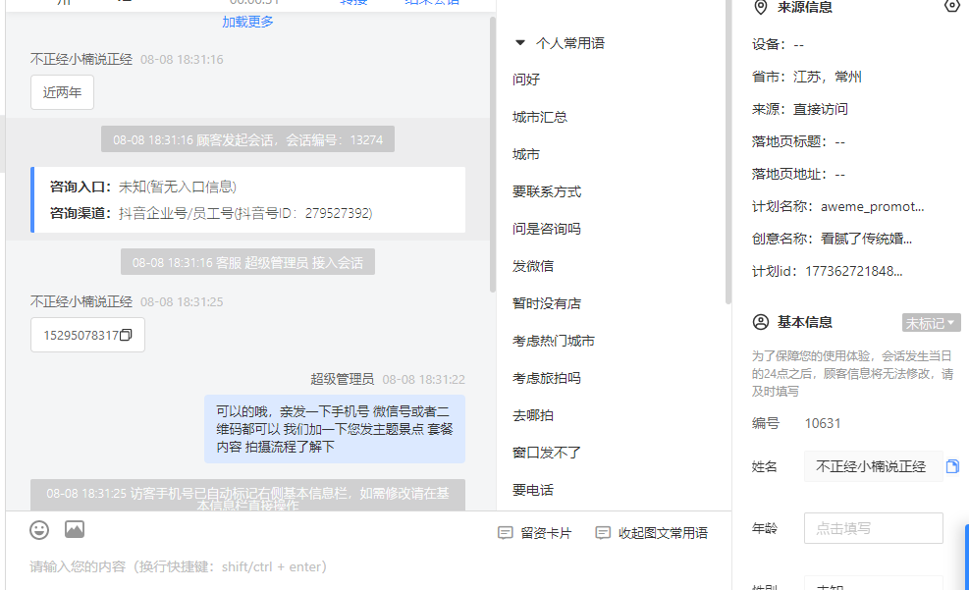Click the 咨询入口 unknown entry text
This screenshot has height=590, width=969.
[x=178, y=187]
